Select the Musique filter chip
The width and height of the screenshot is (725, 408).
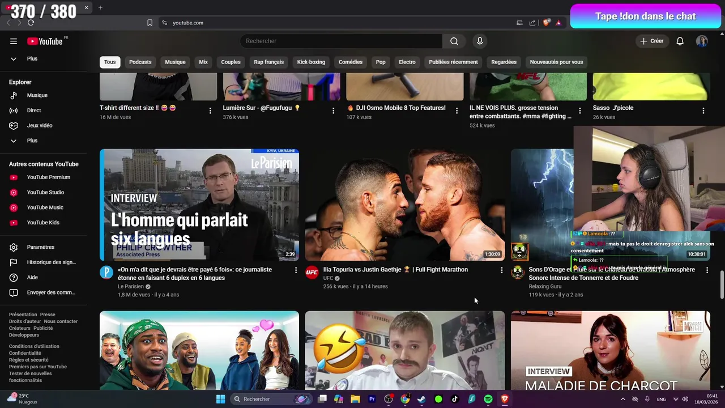[x=175, y=62]
